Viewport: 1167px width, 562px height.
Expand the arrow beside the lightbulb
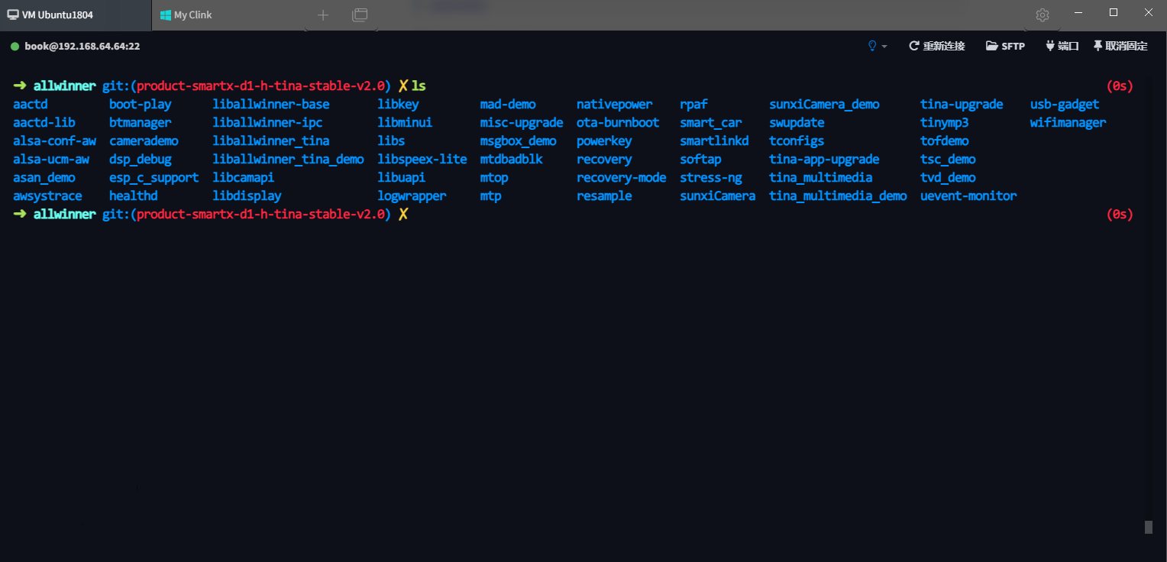pyautogui.click(x=884, y=47)
